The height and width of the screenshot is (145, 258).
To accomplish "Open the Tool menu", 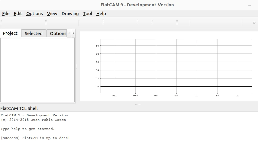I will pos(88,14).
